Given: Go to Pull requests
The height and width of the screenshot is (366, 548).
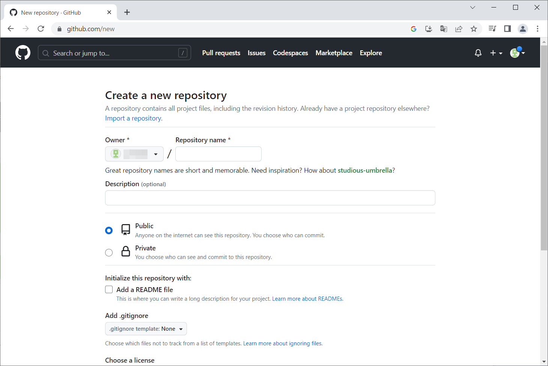Looking at the screenshot, I should 221,53.
